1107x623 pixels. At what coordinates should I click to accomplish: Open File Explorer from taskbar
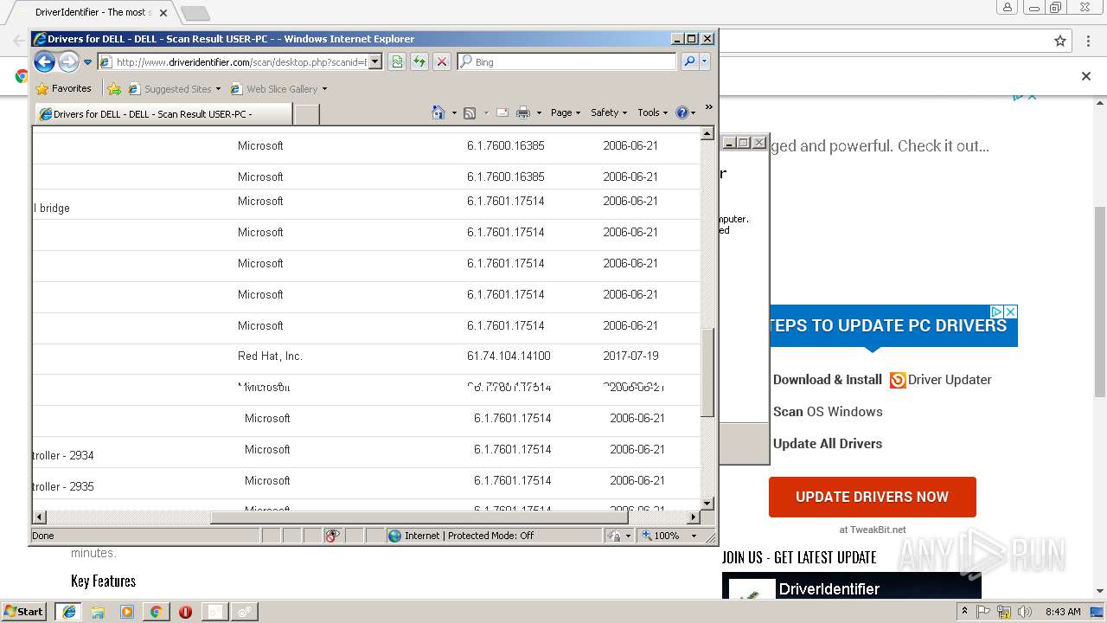pyautogui.click(x=98, y=611)
